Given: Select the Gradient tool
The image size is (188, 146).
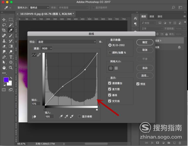Looking at the screenshot, I should coord(11,46).
